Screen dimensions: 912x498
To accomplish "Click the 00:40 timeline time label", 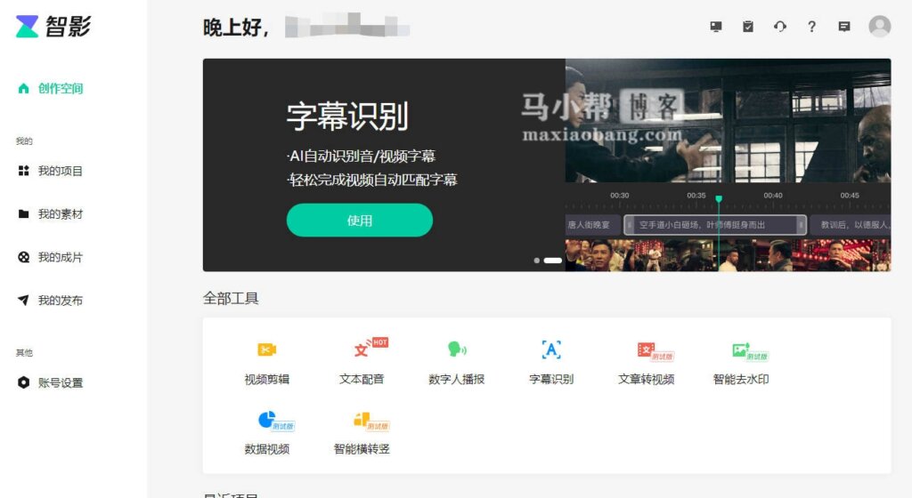I will 773,196.
